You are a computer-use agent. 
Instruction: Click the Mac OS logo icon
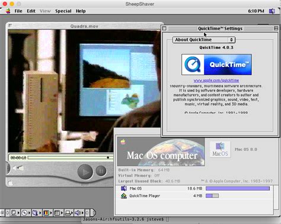220,149
